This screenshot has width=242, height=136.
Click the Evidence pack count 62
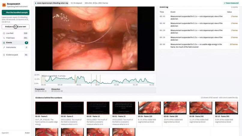tap(26, 55)
